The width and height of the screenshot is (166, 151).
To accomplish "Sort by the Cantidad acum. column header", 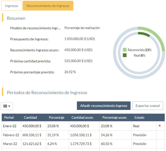I will (x=82, y=117).
